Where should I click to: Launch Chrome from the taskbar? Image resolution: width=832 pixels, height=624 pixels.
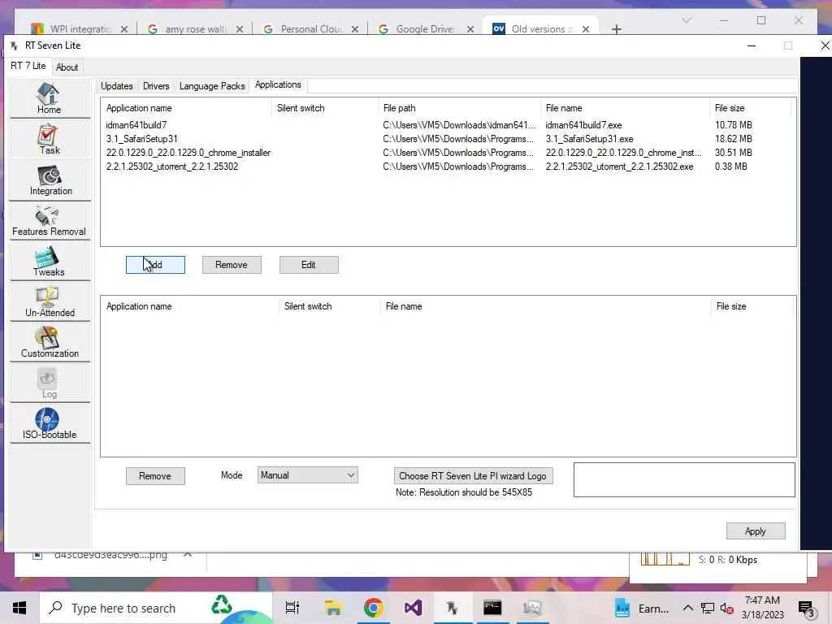point(373,608)
